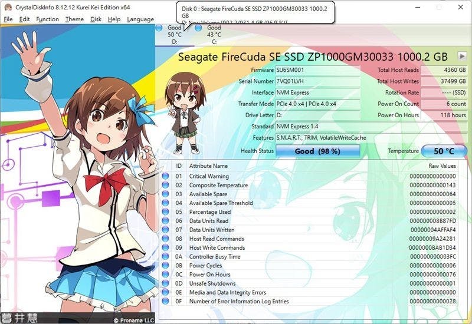
Task: Open the Language menu
Action: (x=140, y=19)
